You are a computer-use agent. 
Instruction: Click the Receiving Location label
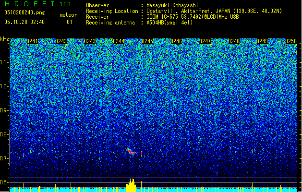point(112,11)
